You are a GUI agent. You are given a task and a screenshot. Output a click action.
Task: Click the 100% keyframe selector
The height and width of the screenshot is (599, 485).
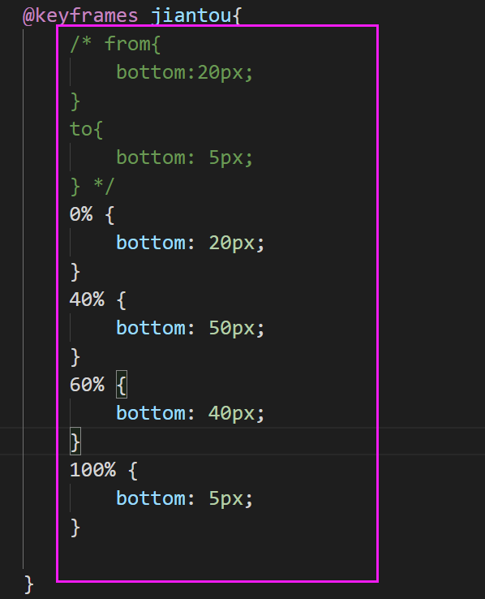pyautogui.click(x=92, y=470)
